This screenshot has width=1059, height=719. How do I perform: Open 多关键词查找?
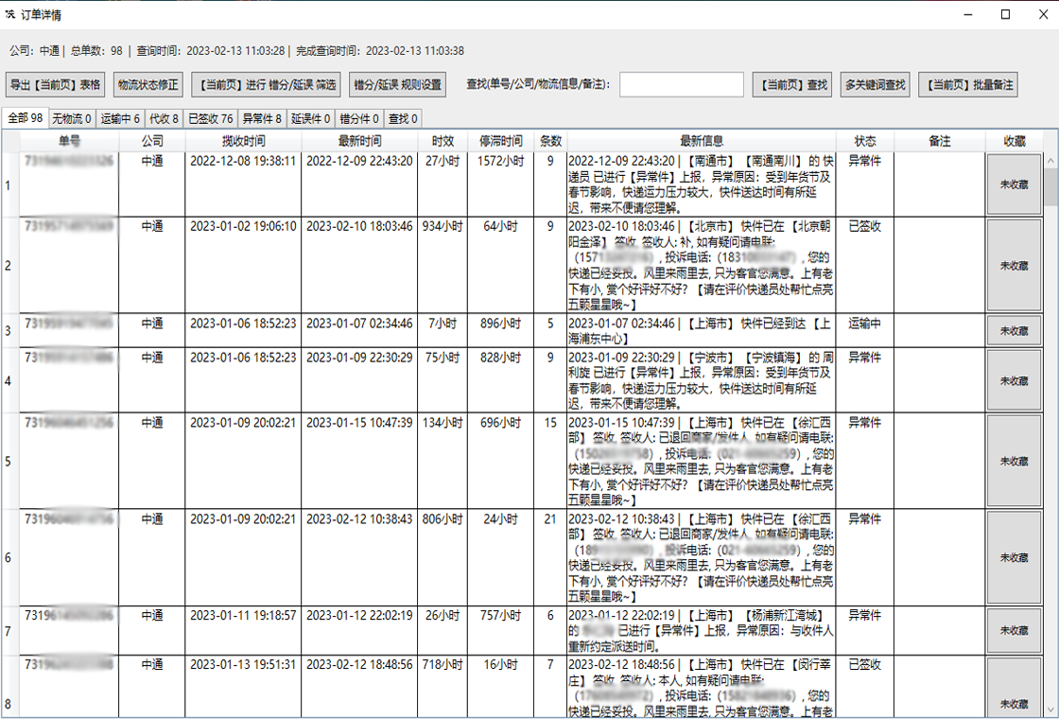click(x=876, y=84)
